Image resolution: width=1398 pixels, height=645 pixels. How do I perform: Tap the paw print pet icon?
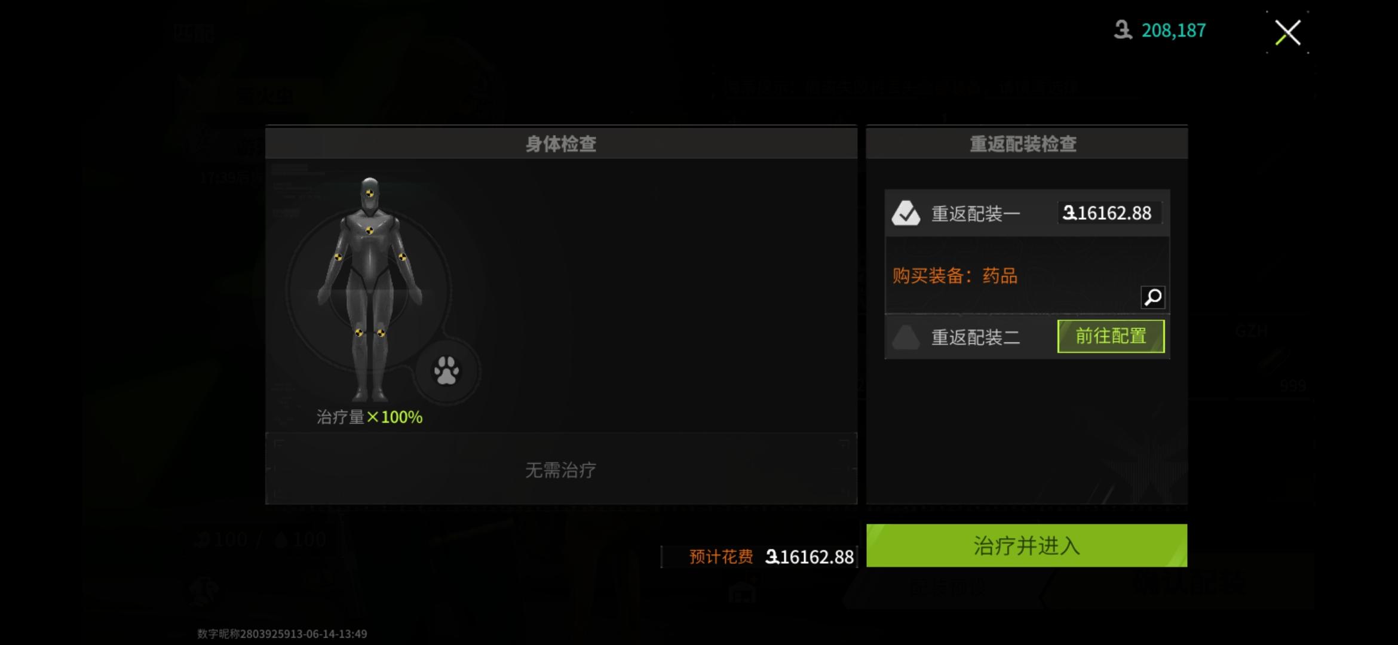(446, 371)
